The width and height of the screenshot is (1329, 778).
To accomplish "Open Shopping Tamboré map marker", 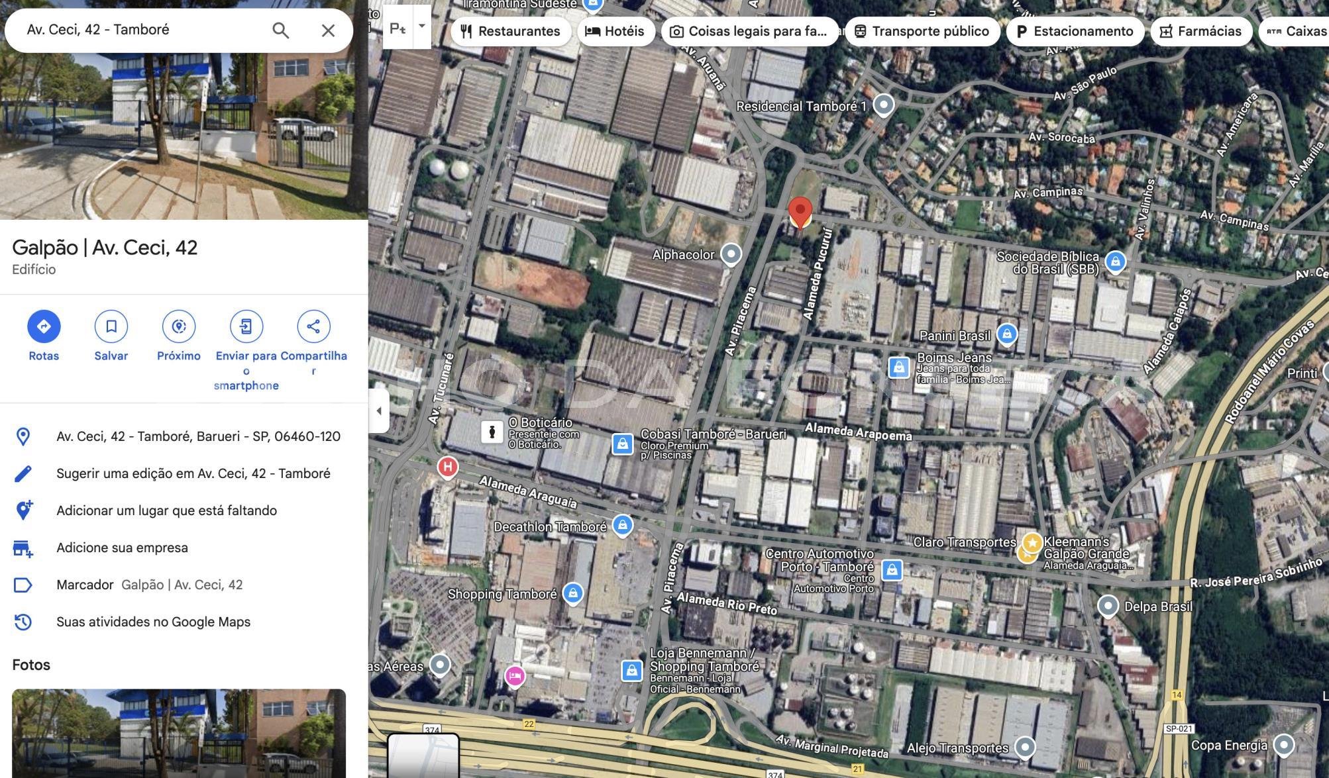I will 573,593.
